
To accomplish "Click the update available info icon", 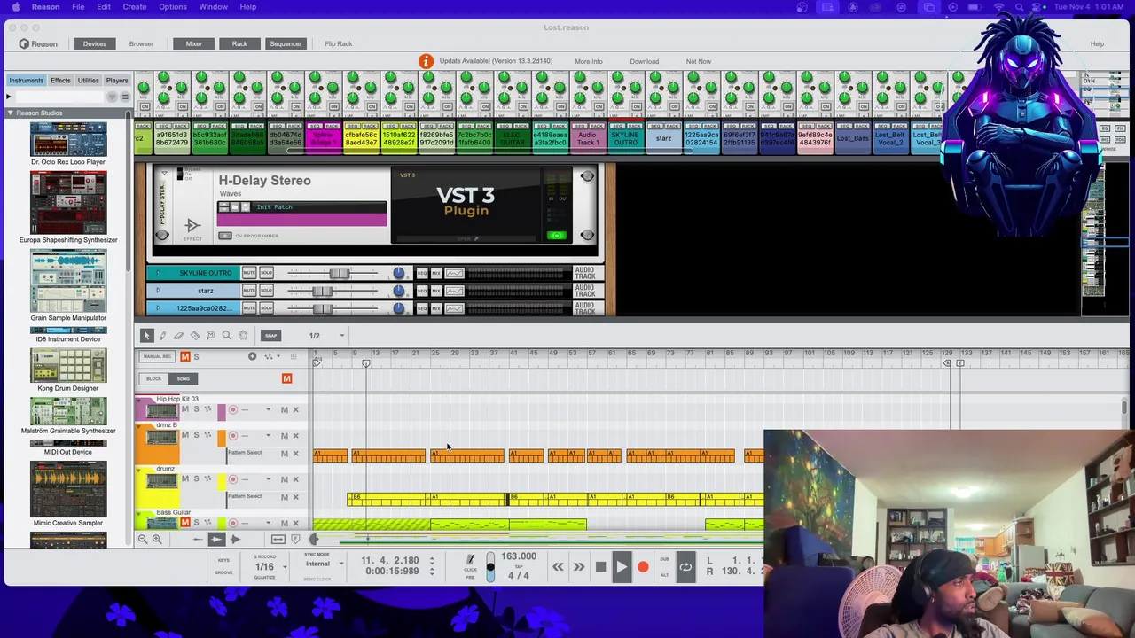I will coord(426,61).
